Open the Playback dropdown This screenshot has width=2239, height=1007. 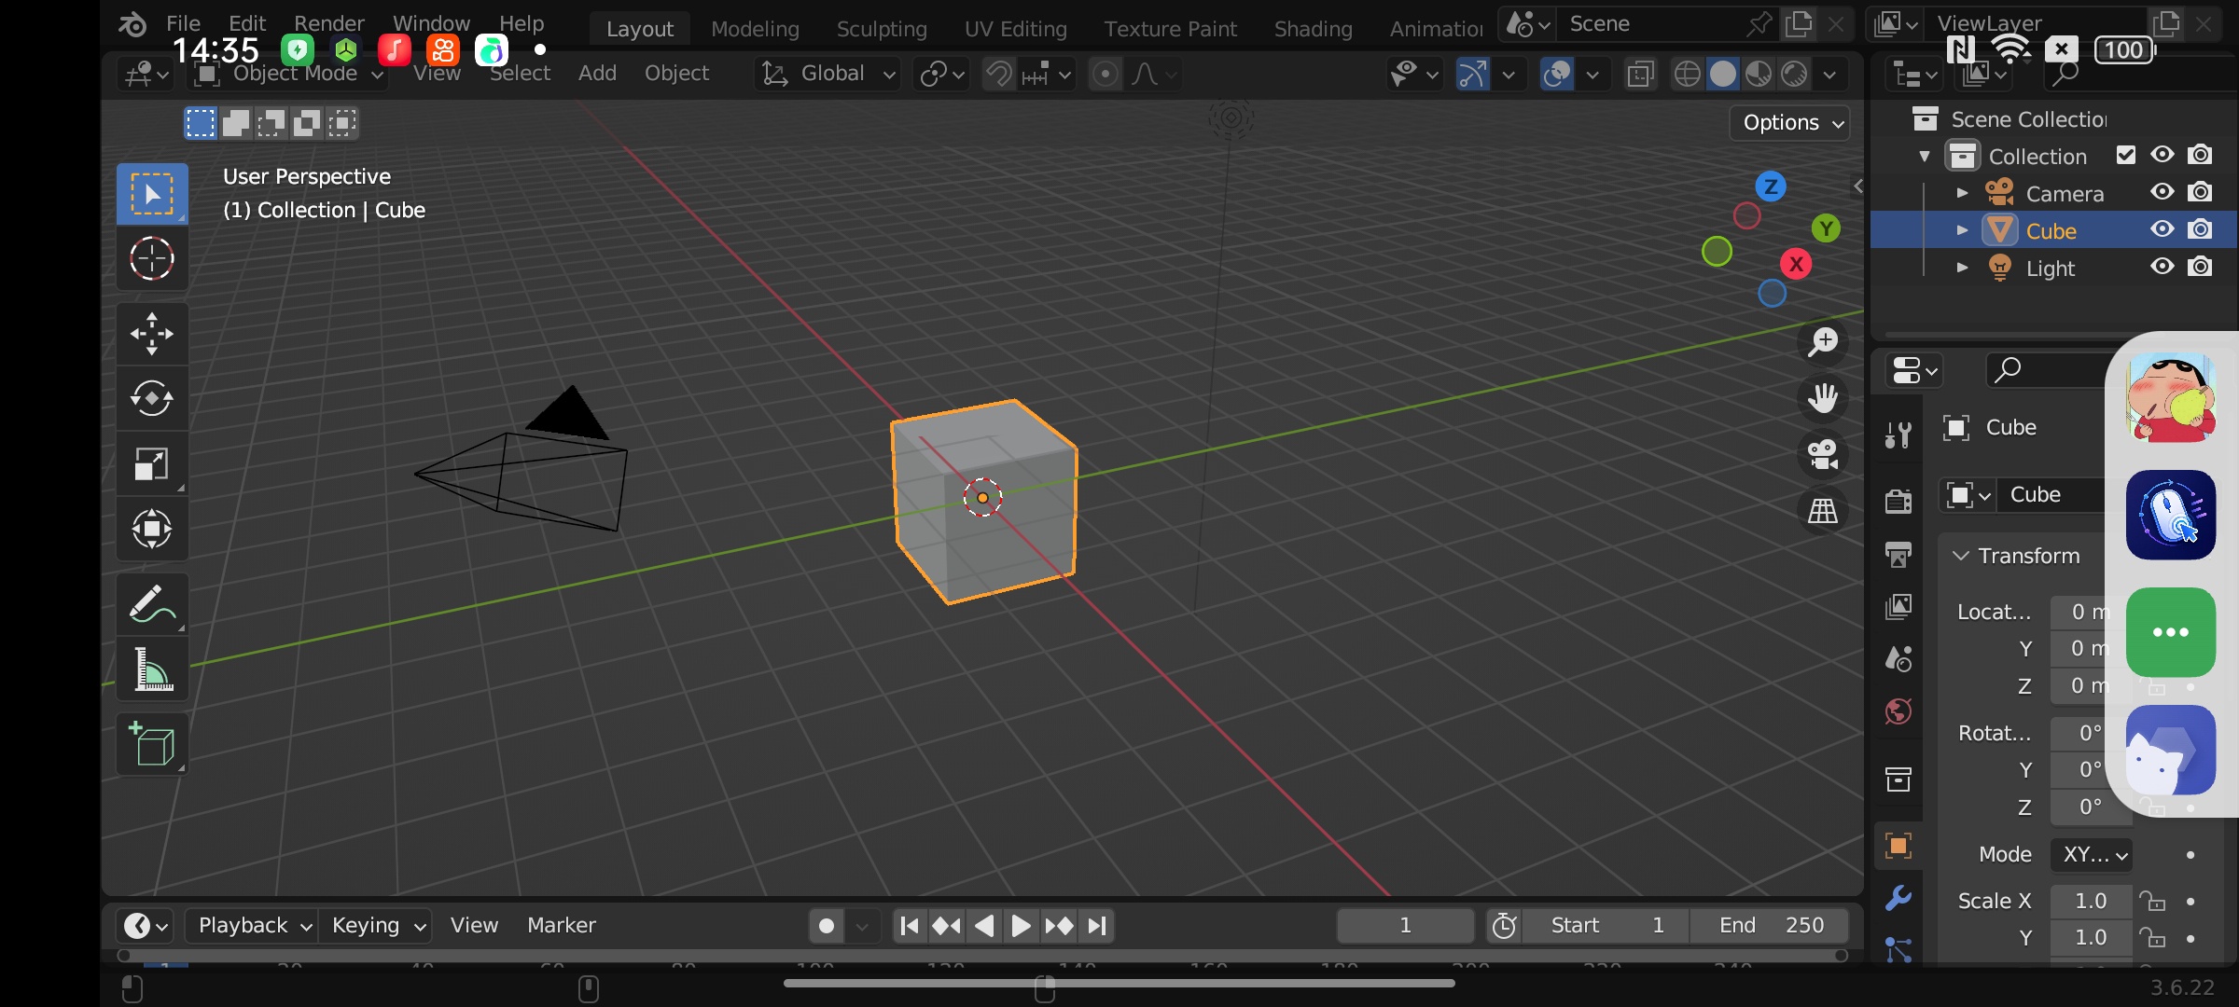252,926
